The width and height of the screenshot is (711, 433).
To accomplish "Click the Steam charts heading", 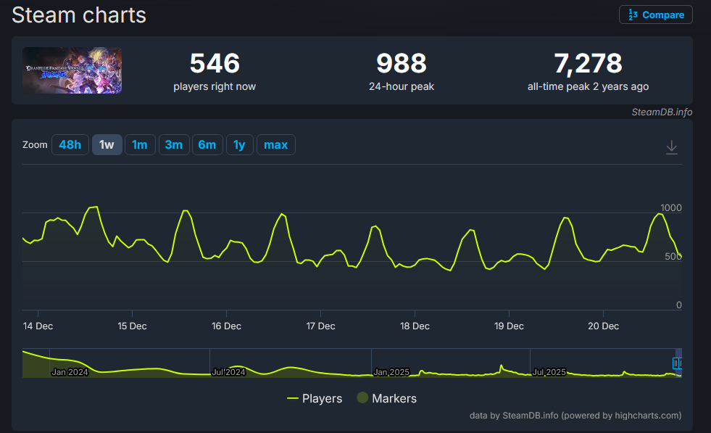I will pos(79,15).
